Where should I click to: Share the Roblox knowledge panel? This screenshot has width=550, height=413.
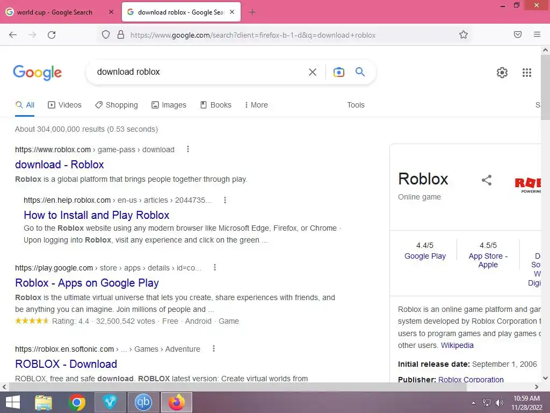[x=487, y=180]
